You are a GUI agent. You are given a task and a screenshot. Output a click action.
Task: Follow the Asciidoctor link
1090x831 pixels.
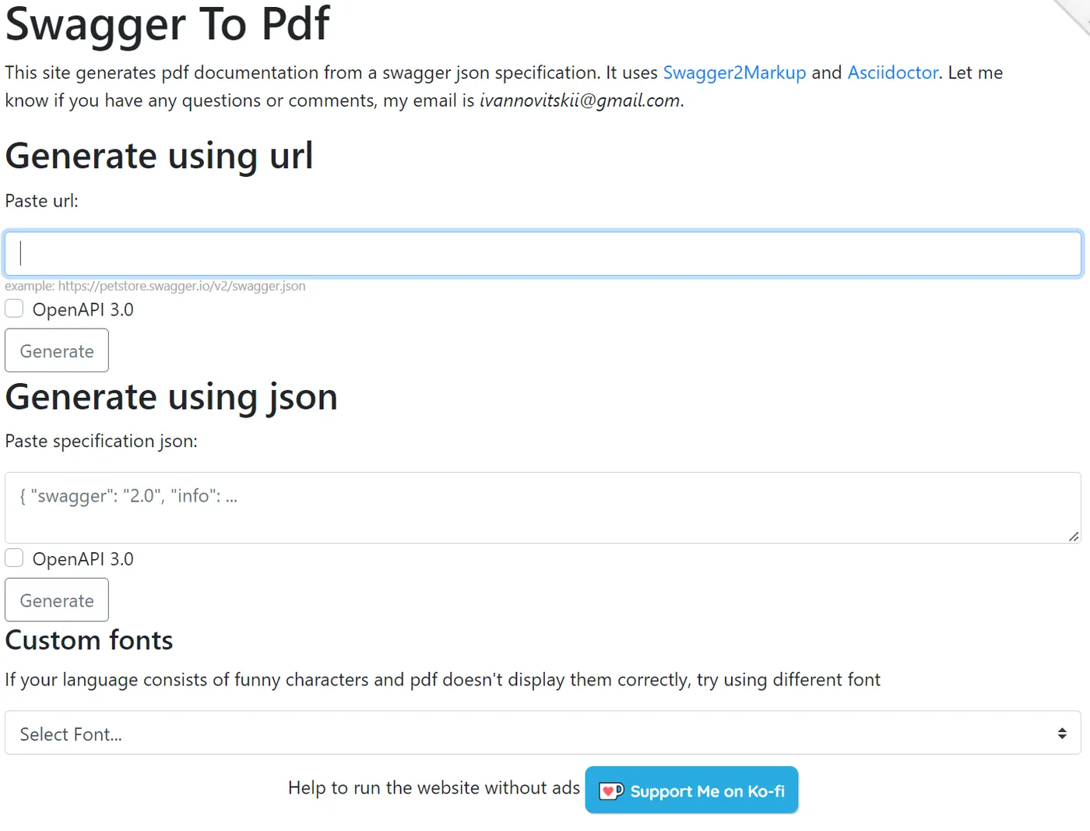click(x=892, y=72)
